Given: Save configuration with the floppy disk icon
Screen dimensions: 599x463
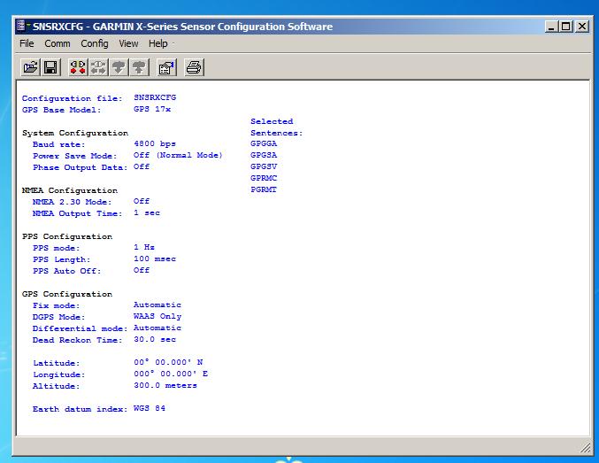Looking at the screenshot, I should coord(50,67).
